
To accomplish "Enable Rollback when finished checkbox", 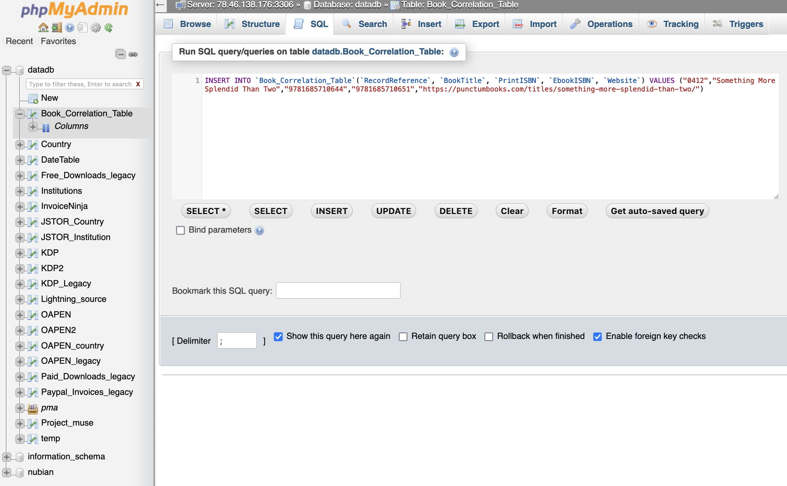I will [x=489, y=336].
